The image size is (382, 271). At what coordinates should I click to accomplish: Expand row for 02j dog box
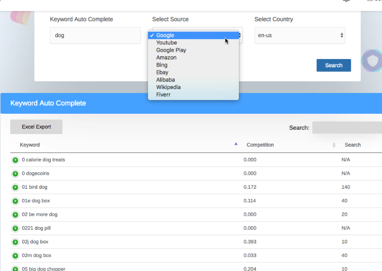point(15,242)
